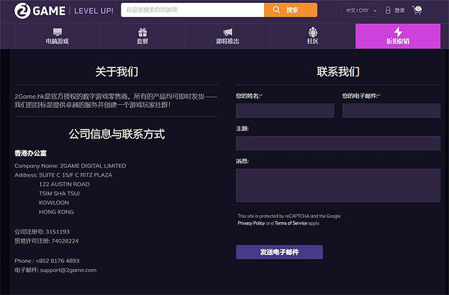Open the 套餐 menu item
449x295 pixels.
pyautogui.click(x=143, y=36)
